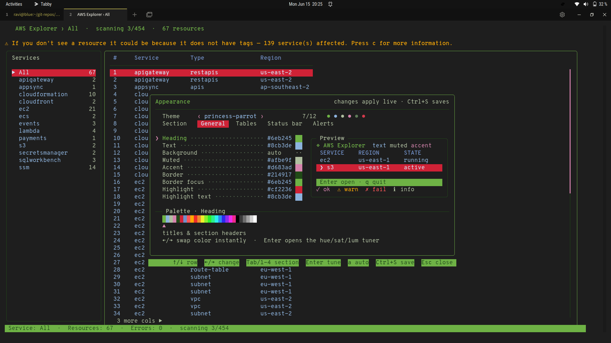The height and width of the screenshot is (343, 611).
Task: Select appsync in Services list
Action: point(54,87)
